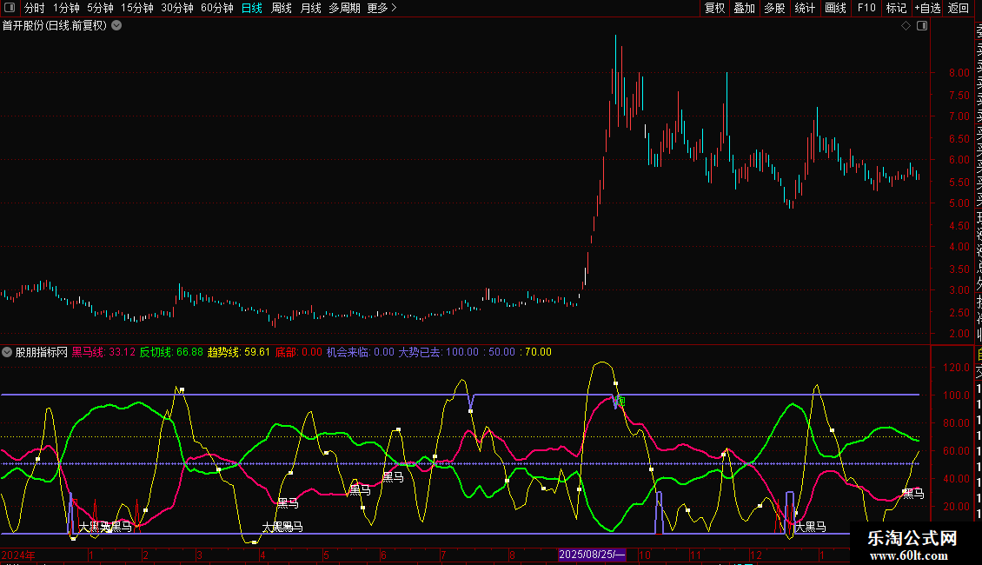
Task: Open 统计 statistics tool
Action: (805, 9)
